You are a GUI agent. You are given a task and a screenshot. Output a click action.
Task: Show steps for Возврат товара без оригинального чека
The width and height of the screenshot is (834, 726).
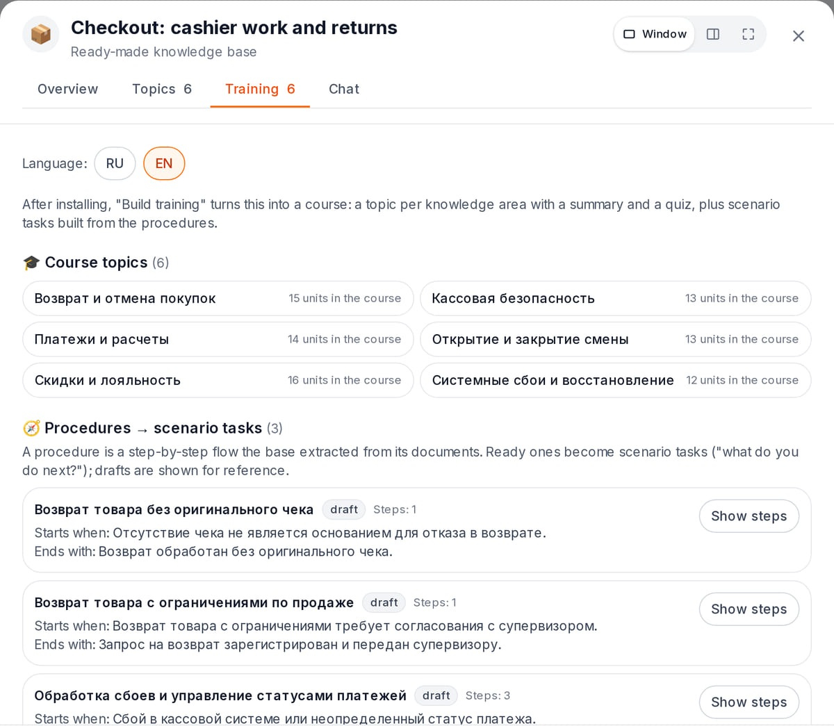click(x=749, y=516)
